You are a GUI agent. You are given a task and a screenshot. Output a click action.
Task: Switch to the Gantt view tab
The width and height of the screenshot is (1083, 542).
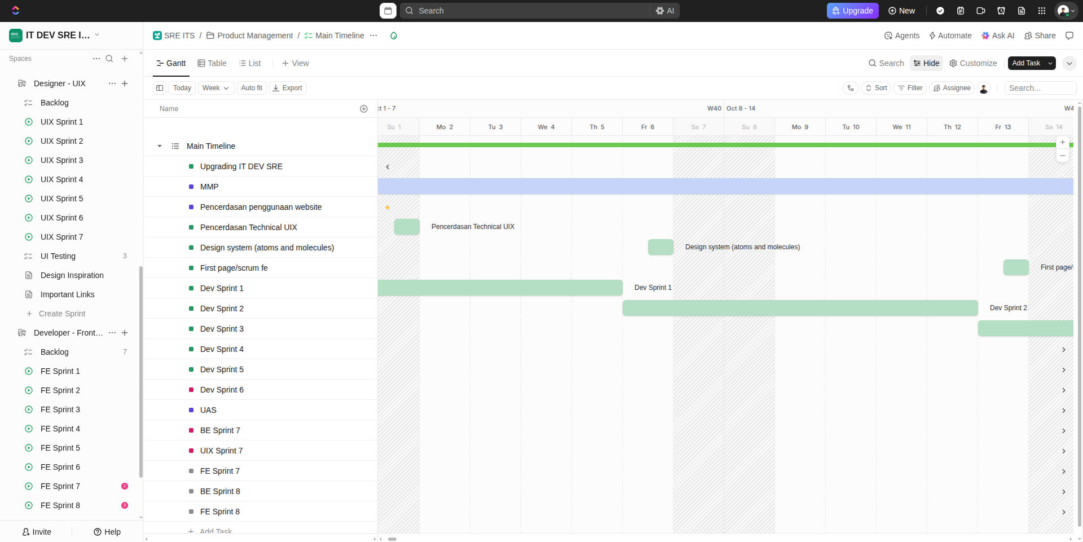171,63
